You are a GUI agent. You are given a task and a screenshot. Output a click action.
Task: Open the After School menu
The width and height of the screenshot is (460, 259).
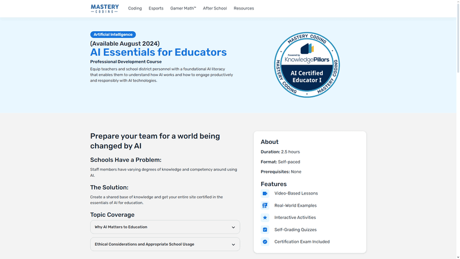tap(215, 8)
